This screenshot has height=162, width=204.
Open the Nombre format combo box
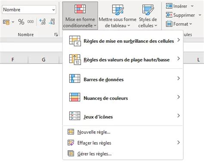[x=29, y=10]
